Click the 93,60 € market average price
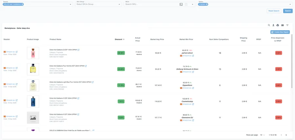This screenshot has height=140, width=295. point(158,53)
